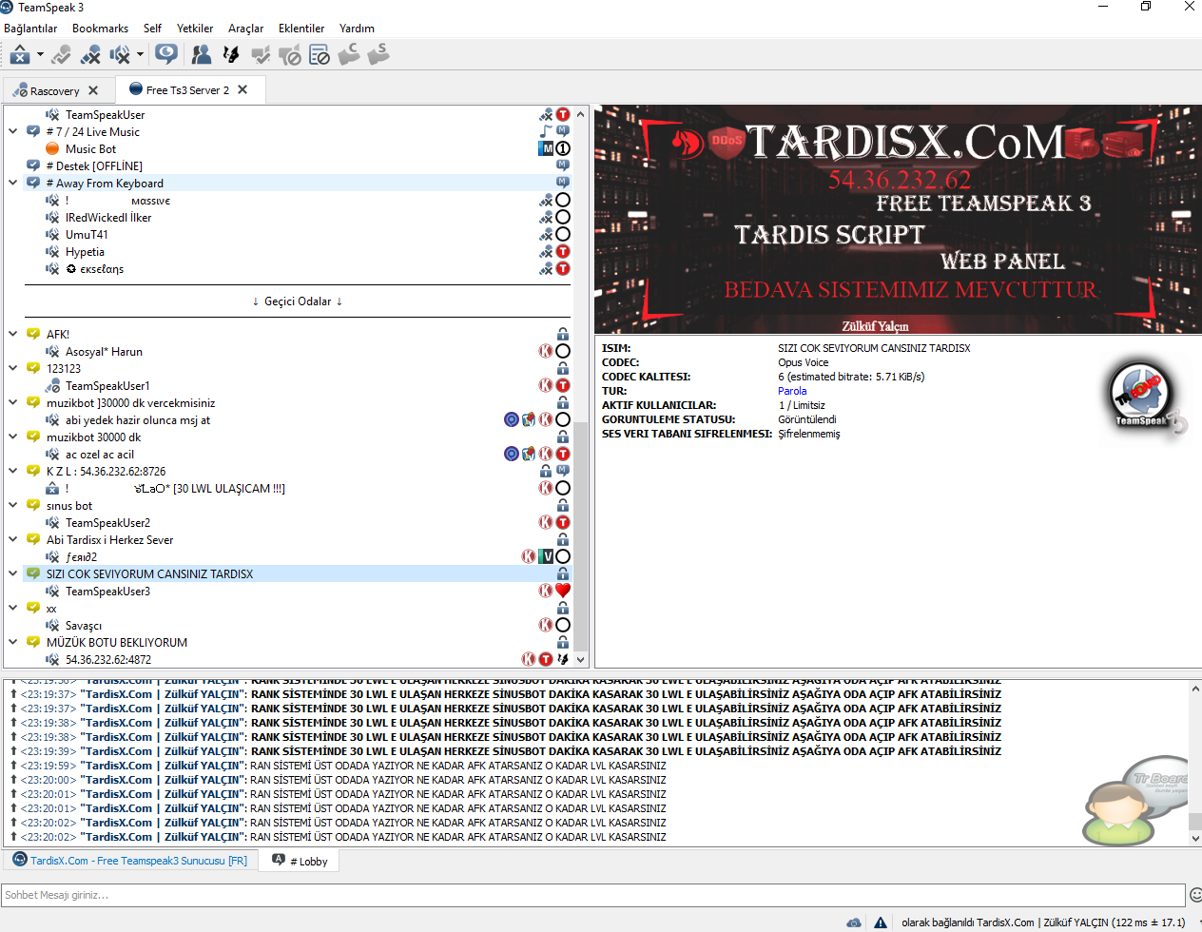Select channel Abi Tardisx i Herkez Sever

coord(109,540)
